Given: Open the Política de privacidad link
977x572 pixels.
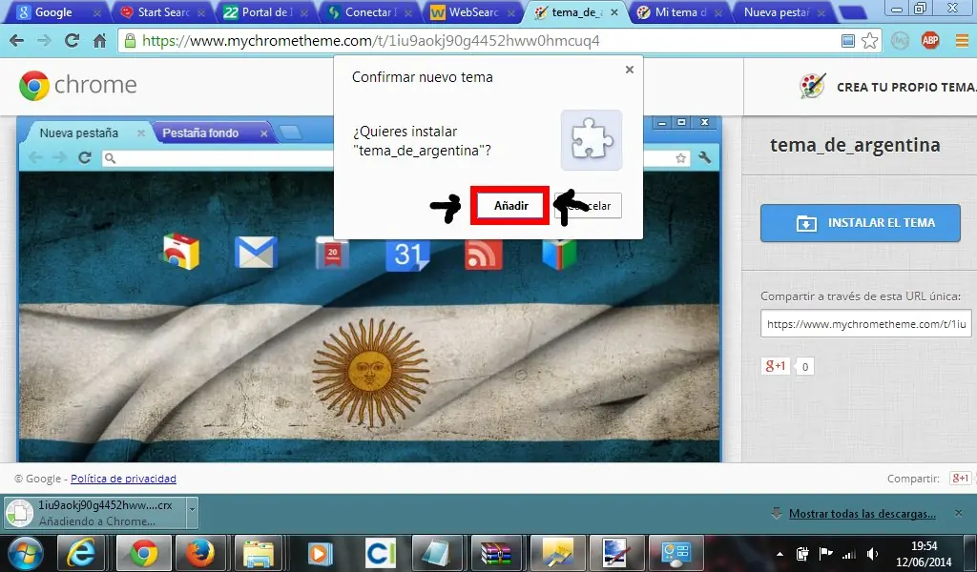Looking at the screenshot, I should coord(123,479).
